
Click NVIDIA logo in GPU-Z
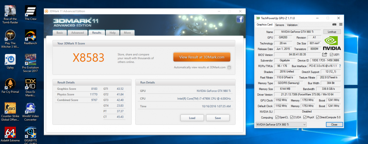pyautogui.click(x=332, y=43)
